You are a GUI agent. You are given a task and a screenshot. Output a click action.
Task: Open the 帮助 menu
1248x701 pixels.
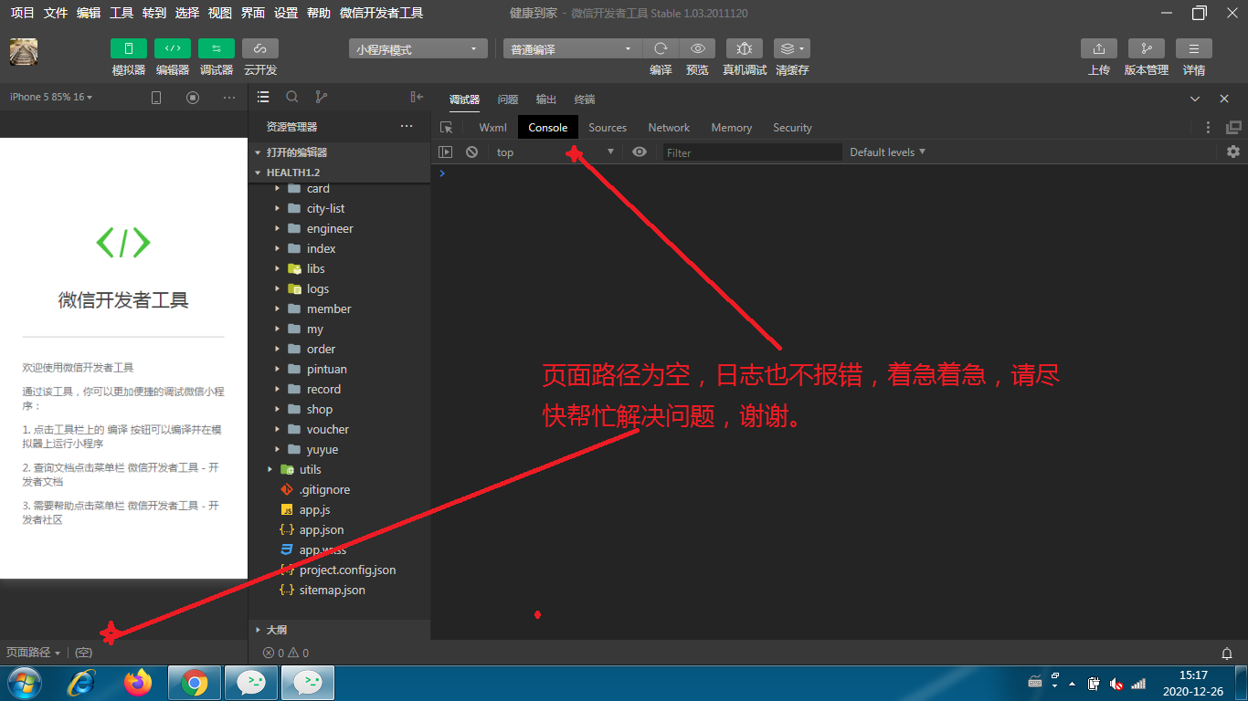pyautogui.click(x=319, y=13)
